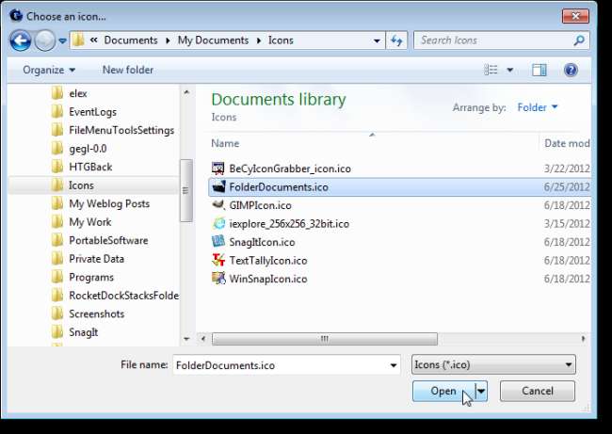Click New folder
Screen dimensions: 612x434
tap(128, 70)
